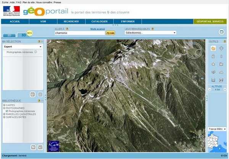Uncheck the Photographies Aériennes checkbox

7,111
